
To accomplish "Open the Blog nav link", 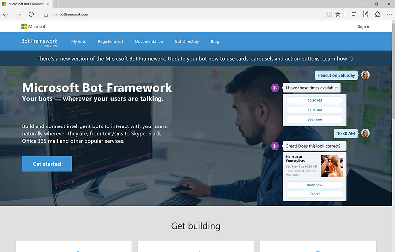I will pyautogui.click(x=215, y=41).
